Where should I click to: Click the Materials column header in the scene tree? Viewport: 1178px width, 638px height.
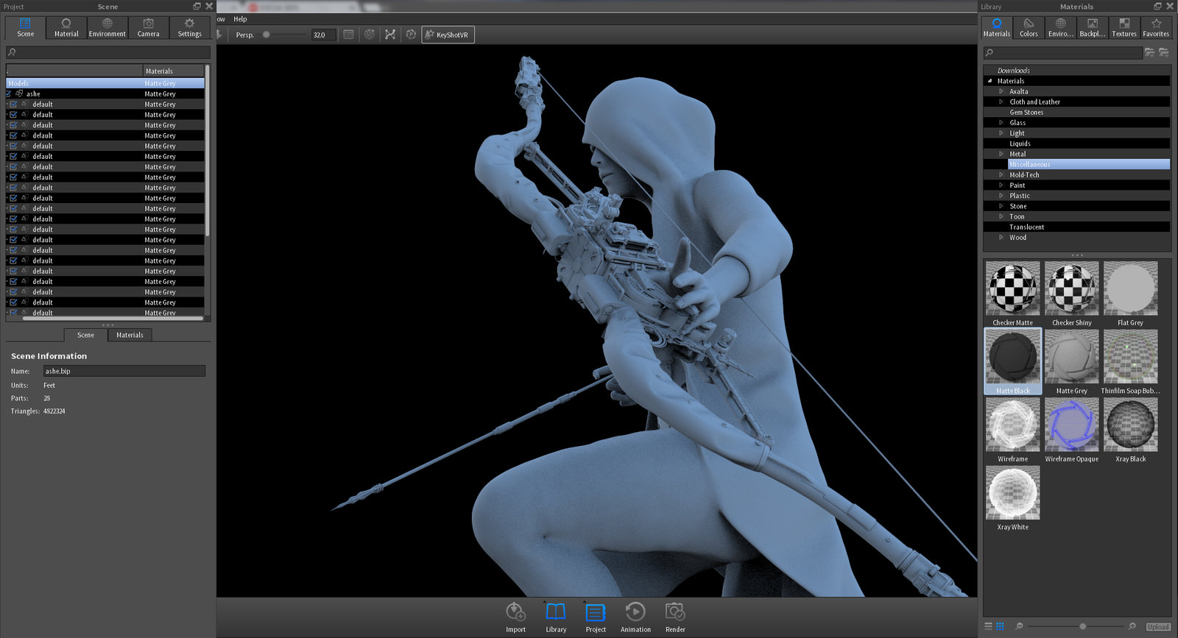[x=173, y=71]
